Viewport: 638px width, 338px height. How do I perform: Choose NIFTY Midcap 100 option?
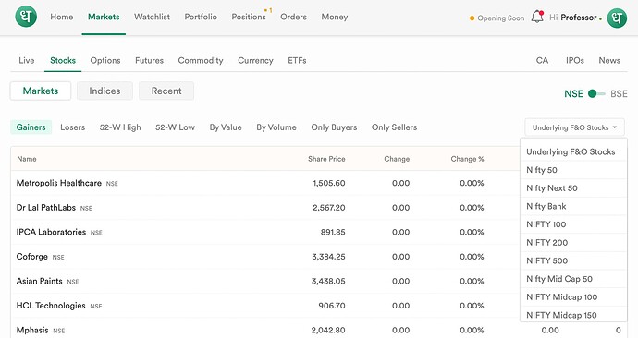[573, 297]
